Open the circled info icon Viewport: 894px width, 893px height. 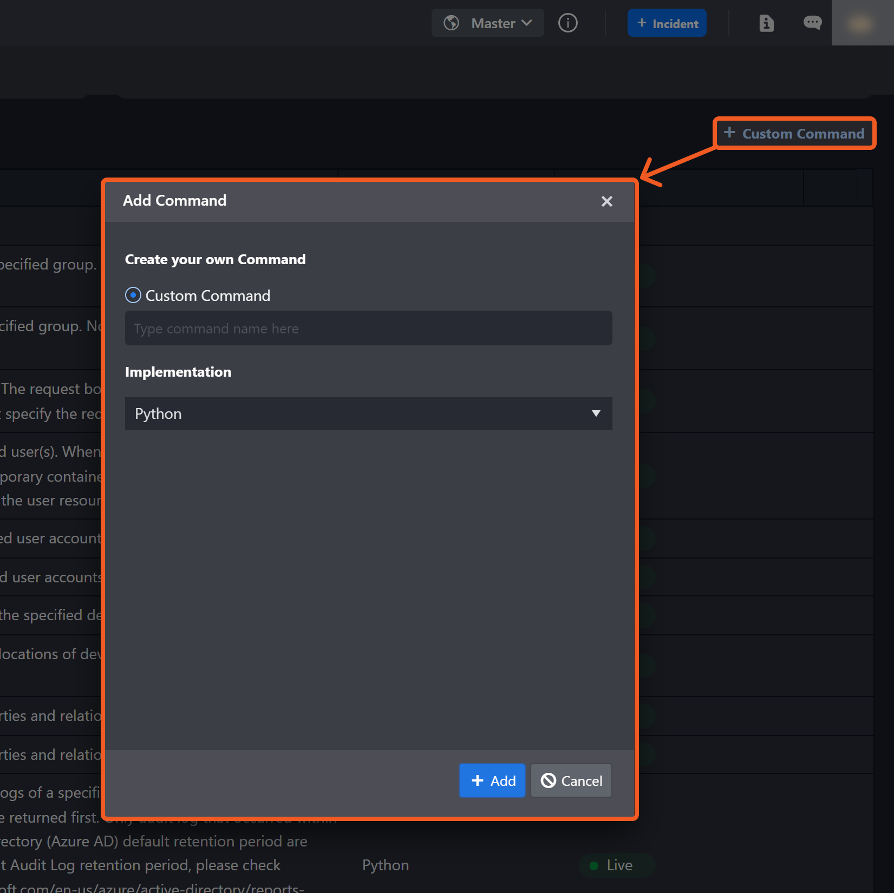pyautogui.click(x=567, y=23)
